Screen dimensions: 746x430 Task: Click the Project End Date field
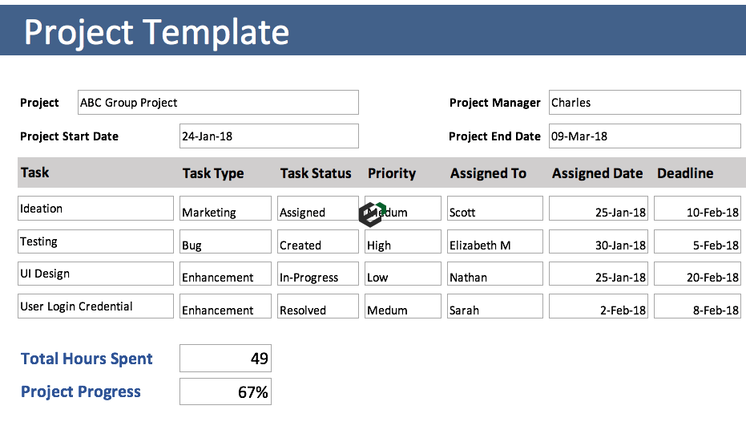point(644,136)
